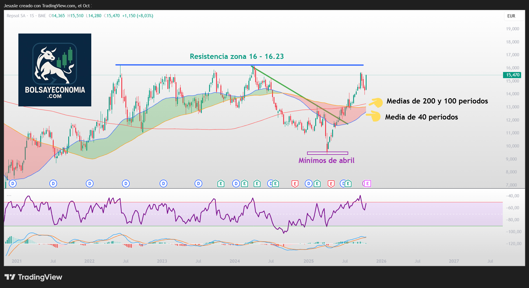
Task: Click the 2026 label on time axis
Action: [381, 261]
